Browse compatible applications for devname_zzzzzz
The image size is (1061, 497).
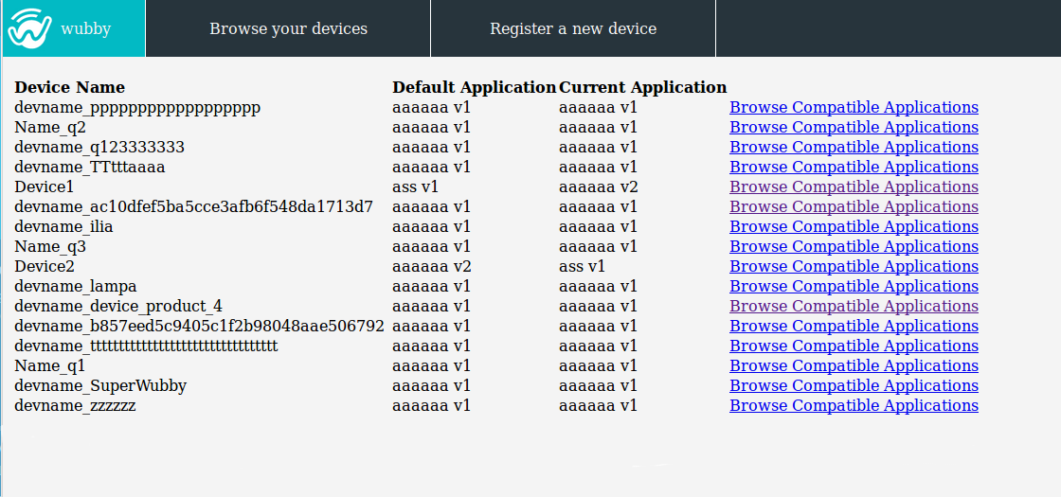pyautogui.click(x=854, y=406)
